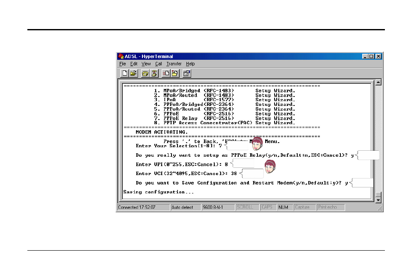Image resolution: width=408 pixels, height=272 pixels.
Task: Click the window resize grip corner
Action: point(380,208)
